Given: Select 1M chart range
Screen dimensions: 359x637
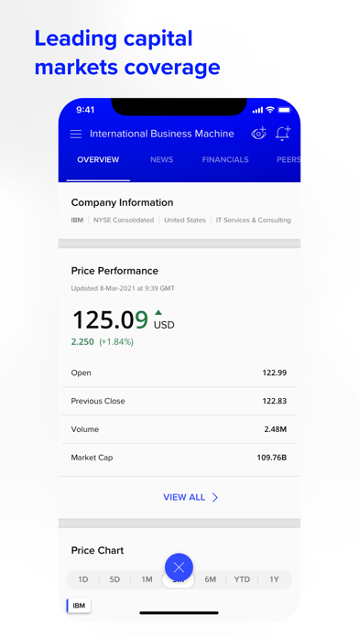Looking at the screenshot, I should click(x=147, y=579).
